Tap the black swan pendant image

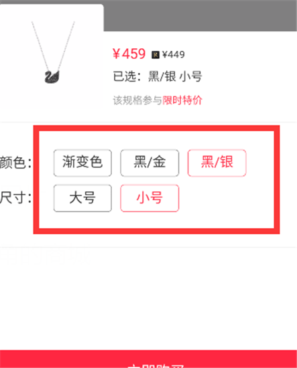click(52, 76)
